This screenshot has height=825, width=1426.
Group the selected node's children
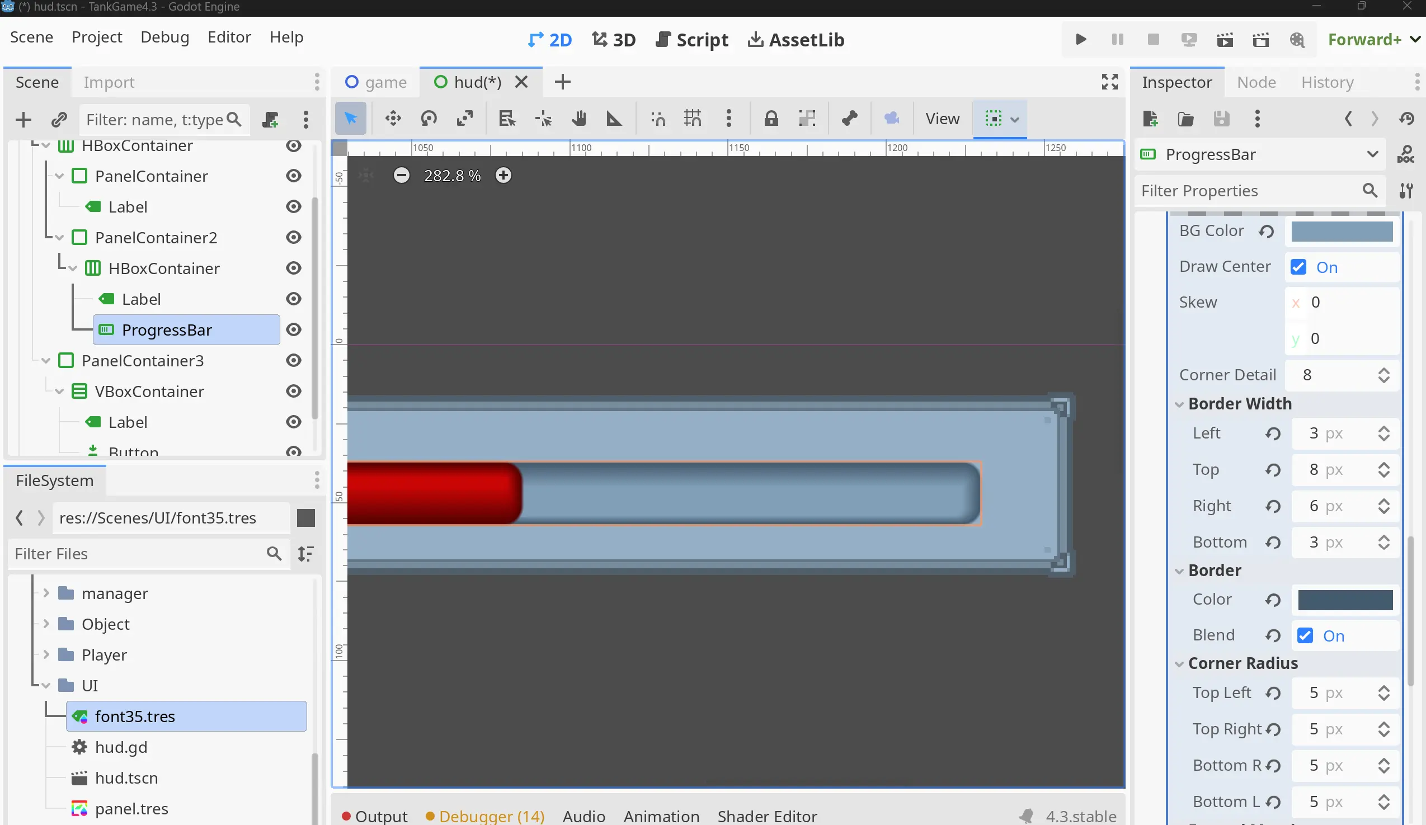pos(807,119)
